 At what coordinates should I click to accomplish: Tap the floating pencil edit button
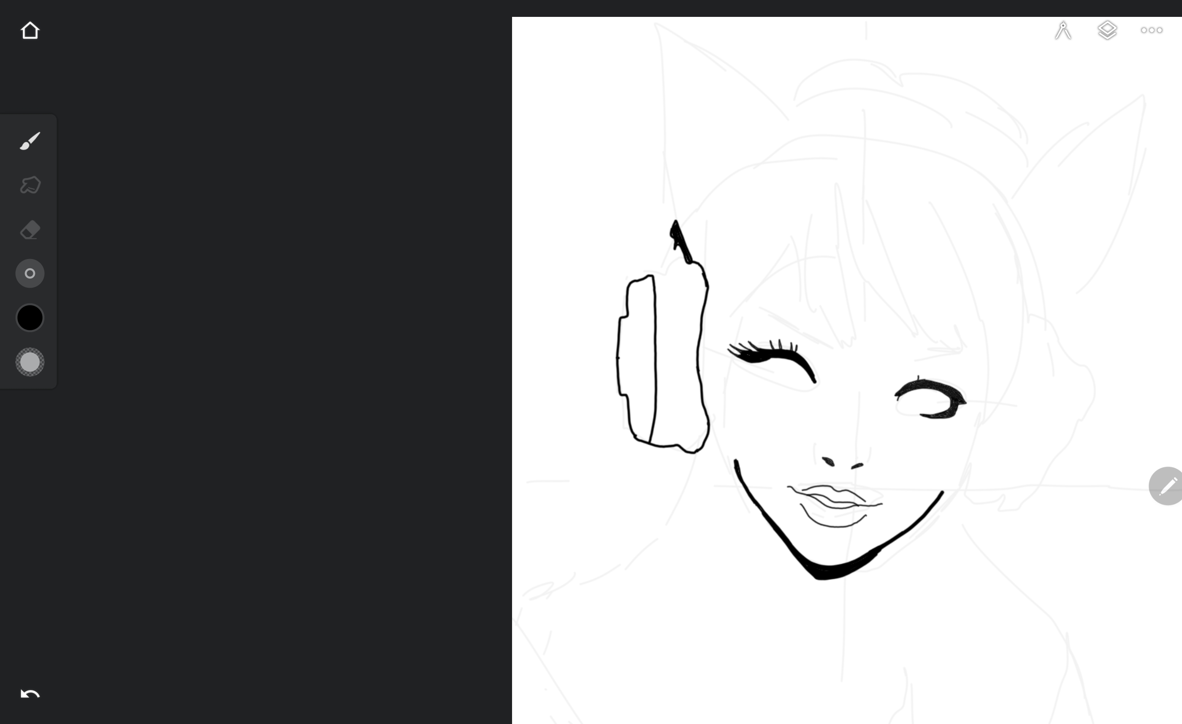coord(1168,486)
